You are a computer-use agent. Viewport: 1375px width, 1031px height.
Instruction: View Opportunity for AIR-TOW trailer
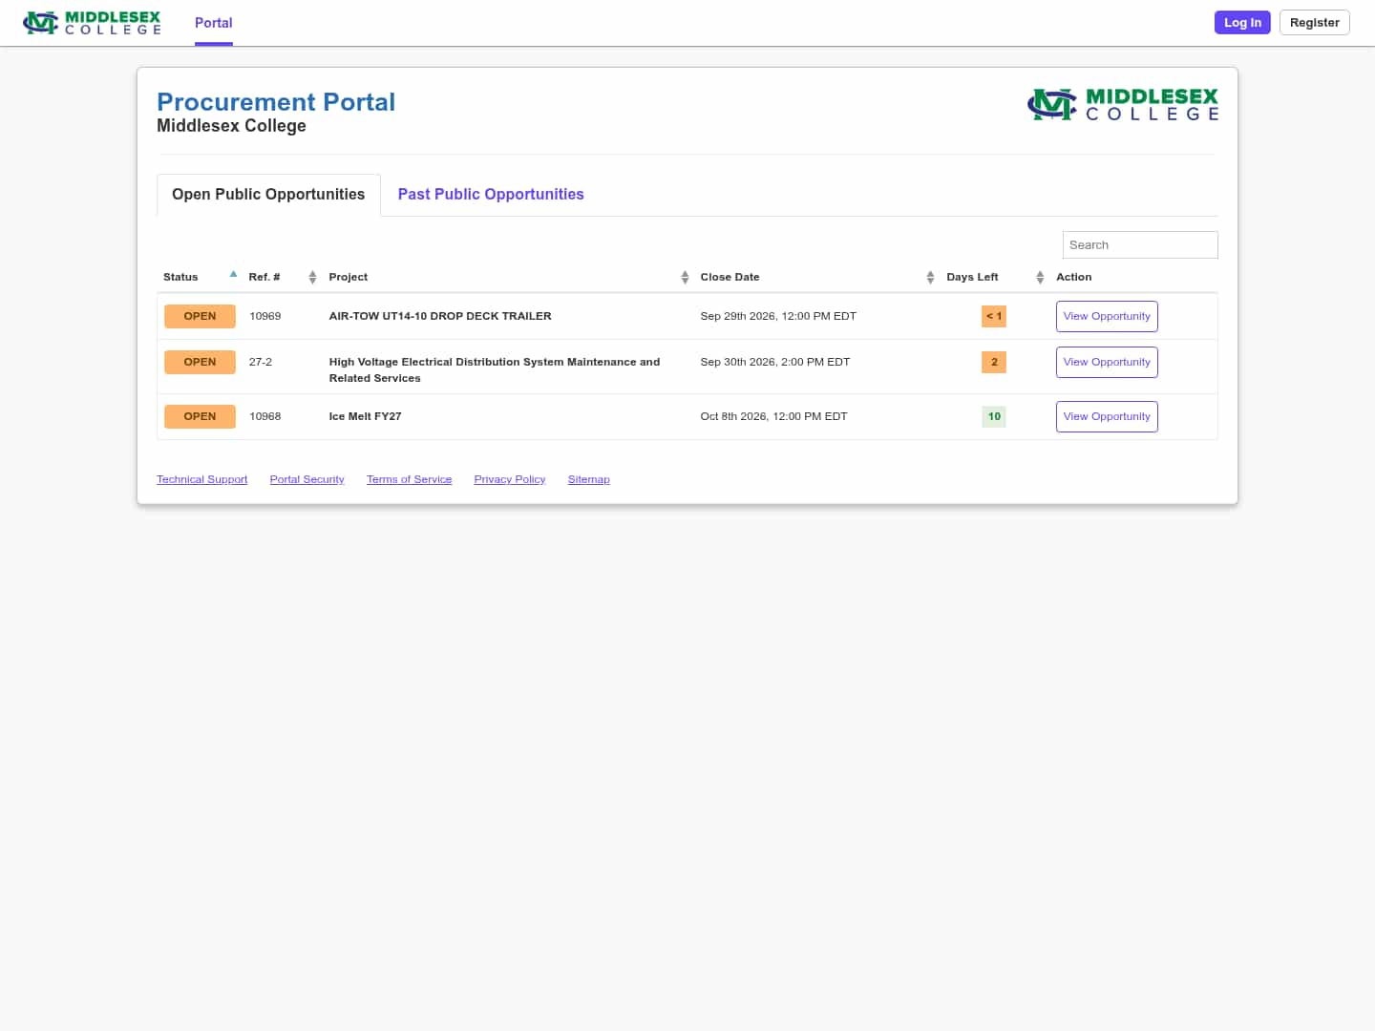point(1107,316)
